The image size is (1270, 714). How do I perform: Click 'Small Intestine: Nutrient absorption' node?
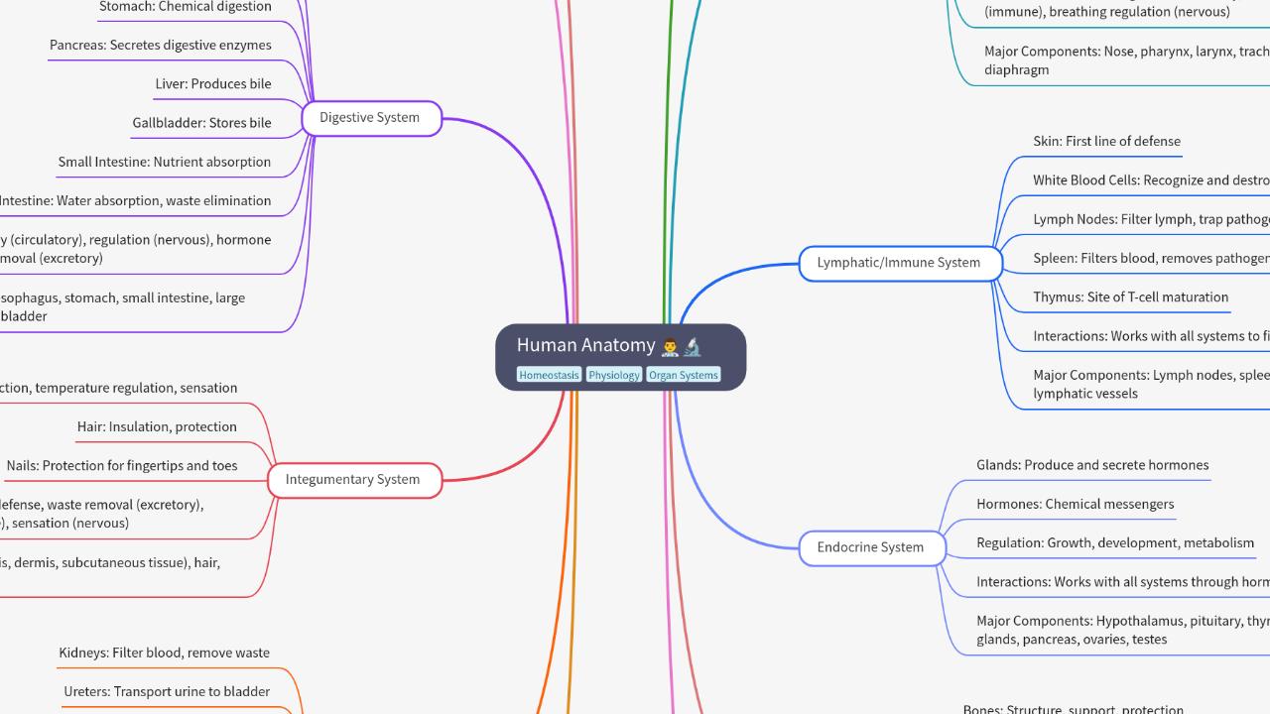(165, 162)
